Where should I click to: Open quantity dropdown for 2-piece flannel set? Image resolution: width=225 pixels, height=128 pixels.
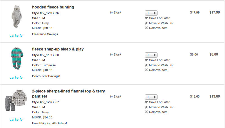click(x=151, y=97)
